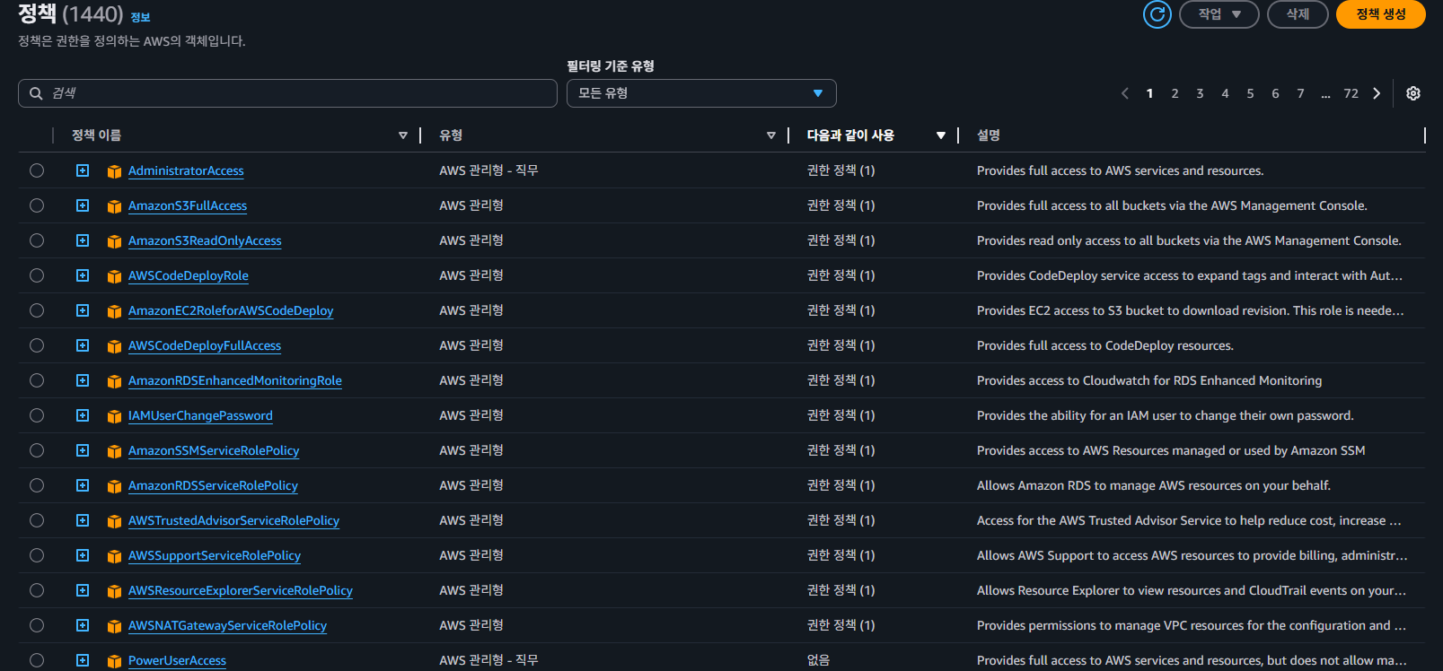Expand the AdministratorAccess policy row

click(83, 170)
